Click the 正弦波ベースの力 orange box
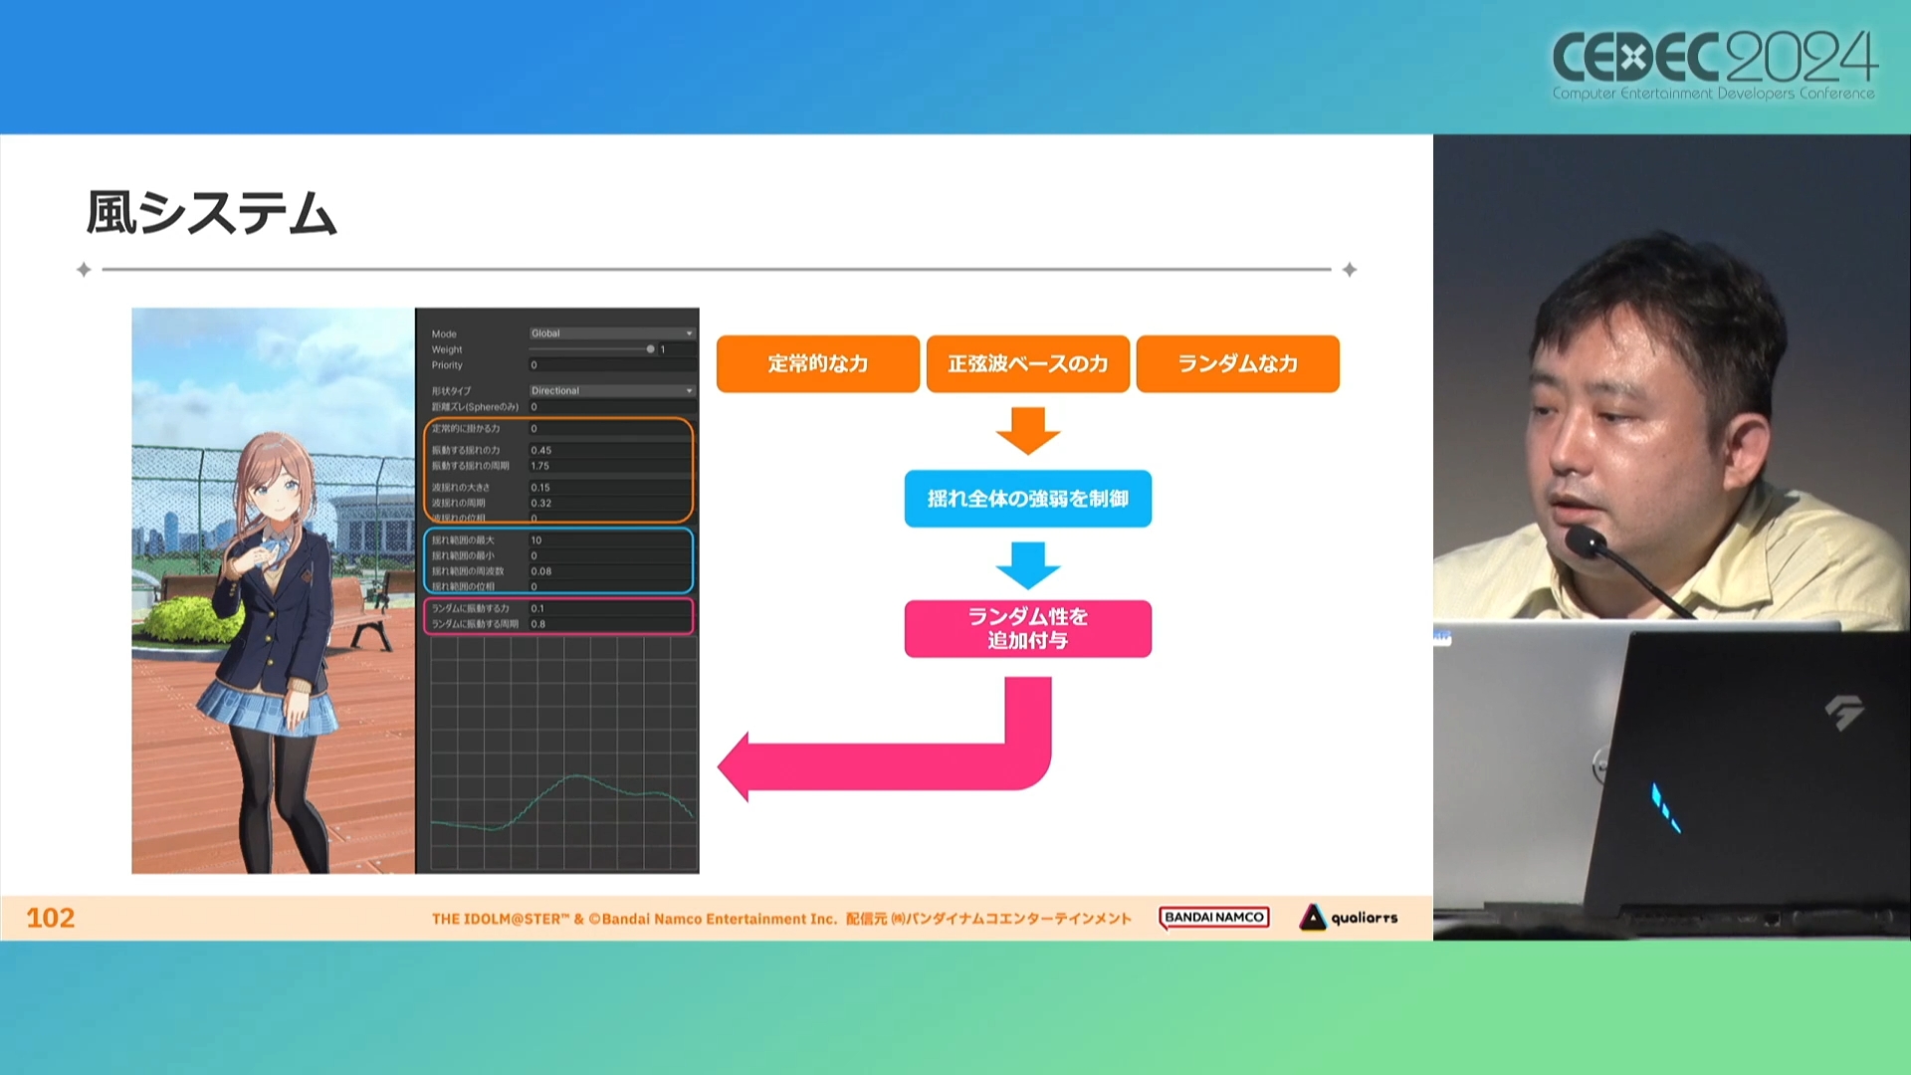Viewport: 1911px width, 1075px height. pyautogui.click(x=1028, y=363)
